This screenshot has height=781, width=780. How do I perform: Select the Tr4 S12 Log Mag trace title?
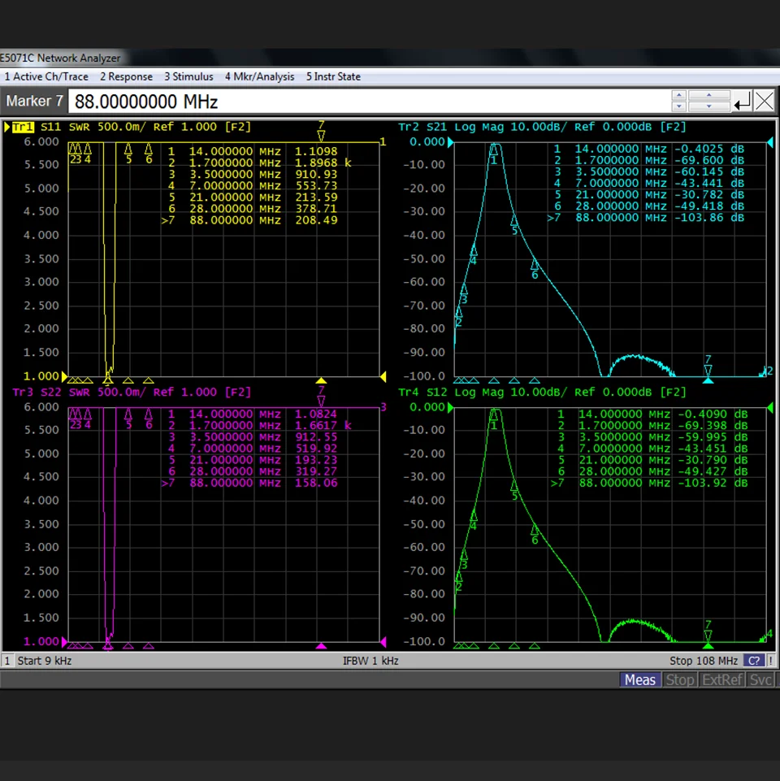[542, 392]
